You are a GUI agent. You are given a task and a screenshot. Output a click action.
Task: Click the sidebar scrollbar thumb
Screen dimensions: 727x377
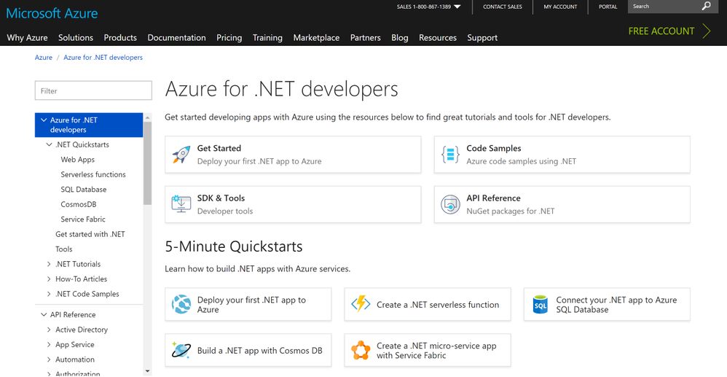[147, 163]
